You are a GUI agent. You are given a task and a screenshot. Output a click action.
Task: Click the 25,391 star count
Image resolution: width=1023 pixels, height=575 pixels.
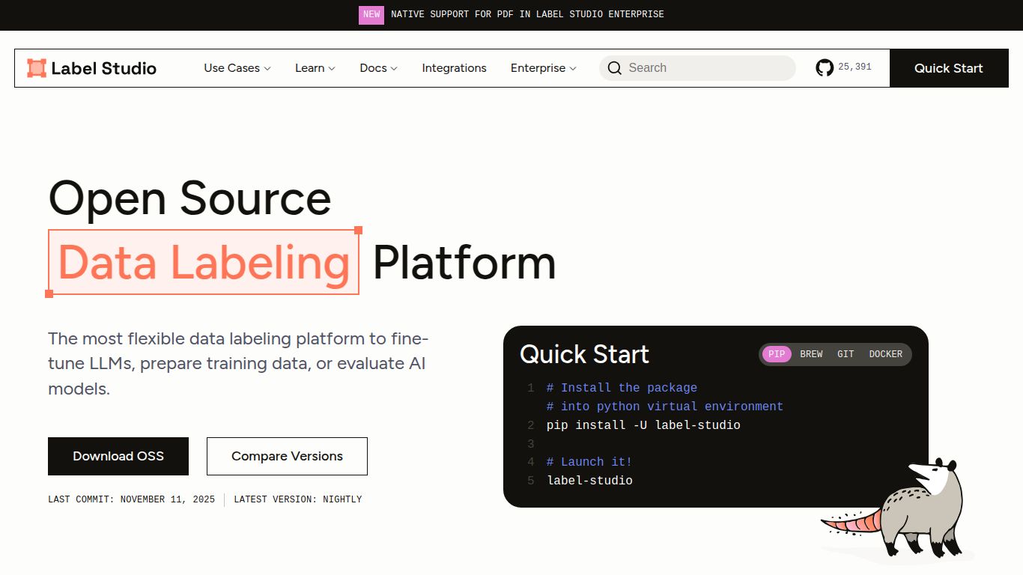(x=856, y=67)
